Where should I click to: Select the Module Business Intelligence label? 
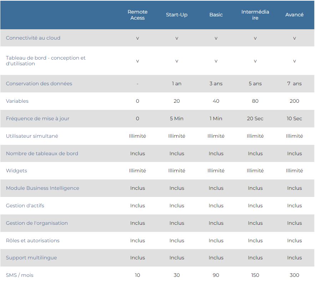pyautogui.click(x=42, y=188)
